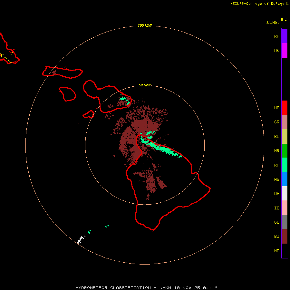Click the ND black legend block
The width and height of the screenshot is (290, 290).
285,251
